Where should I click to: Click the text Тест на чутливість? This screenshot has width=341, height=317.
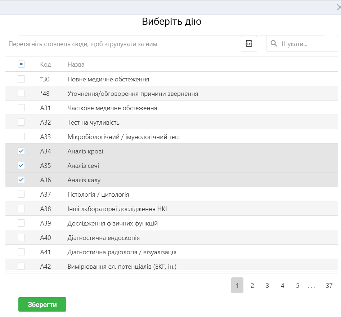[93, 122]
